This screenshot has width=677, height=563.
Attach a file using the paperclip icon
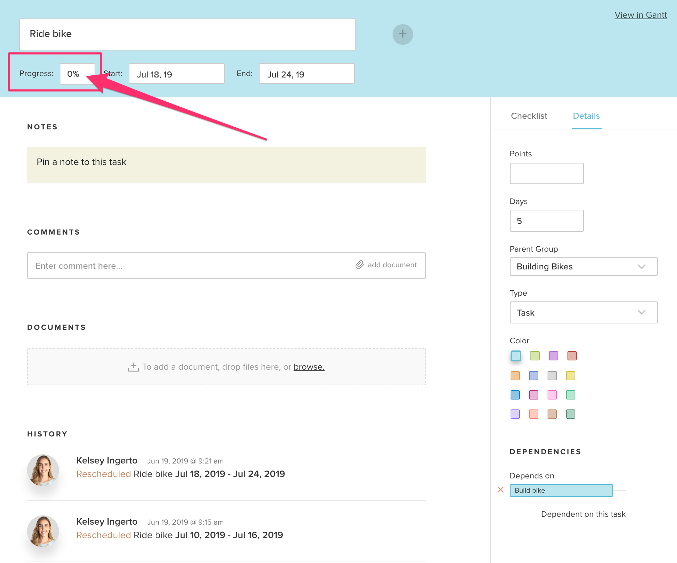tap(360, 265)
